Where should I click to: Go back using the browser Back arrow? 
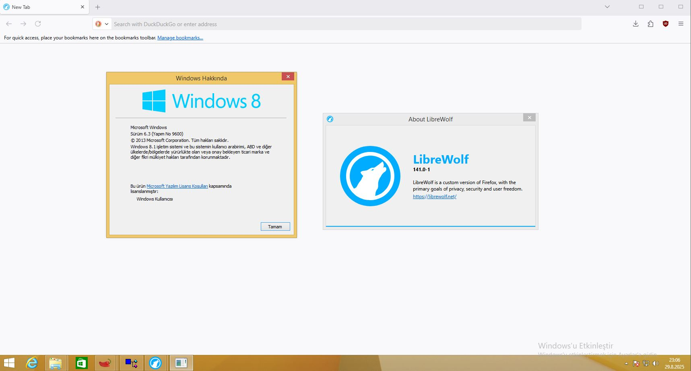tap(9, 24)
